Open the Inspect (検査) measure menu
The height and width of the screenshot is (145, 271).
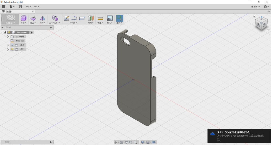[x=100, y=19]
